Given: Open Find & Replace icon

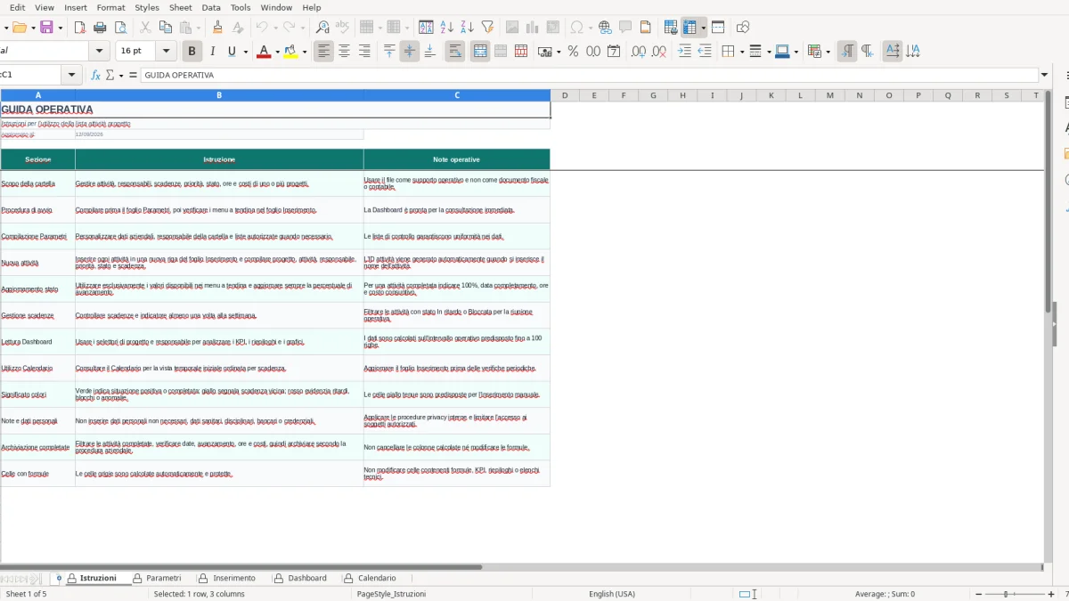Looking at the screenshot, I should (322, 28).
